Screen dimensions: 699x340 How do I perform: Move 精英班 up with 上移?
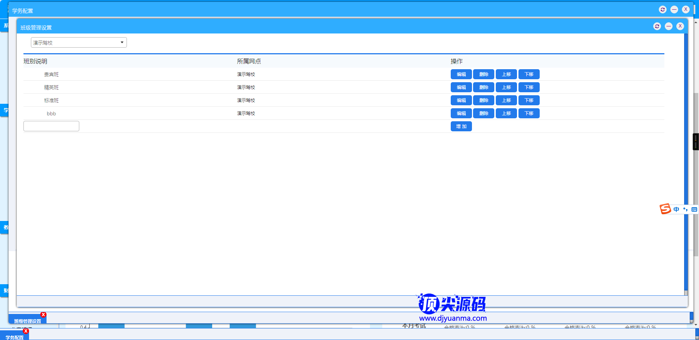[x=506, y=87]
